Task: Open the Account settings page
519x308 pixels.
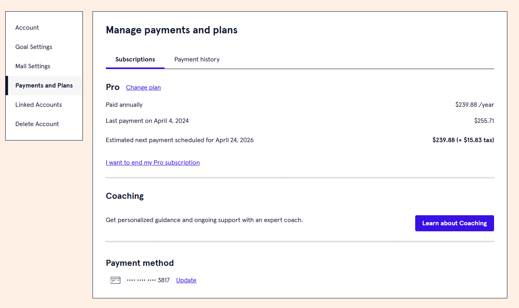Action: [27, 28]
